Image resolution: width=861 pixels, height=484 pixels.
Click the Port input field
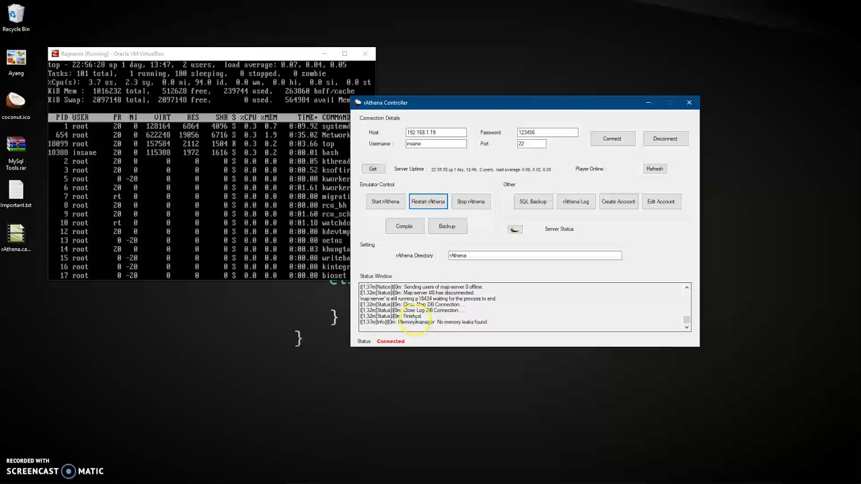point(531,144)
